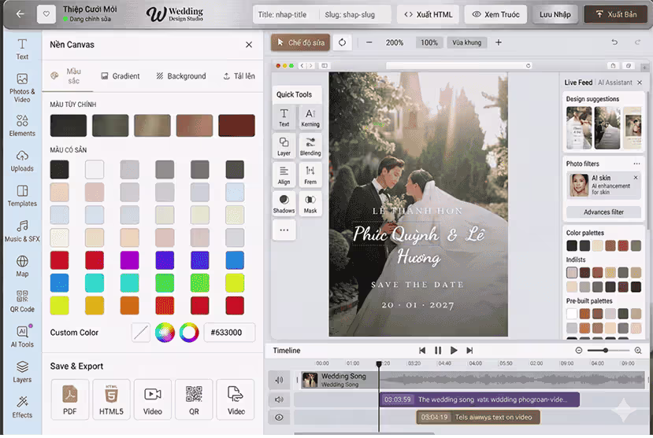Switch to Live Feed tab
This screenshot has height=438, width=653.
578,83
